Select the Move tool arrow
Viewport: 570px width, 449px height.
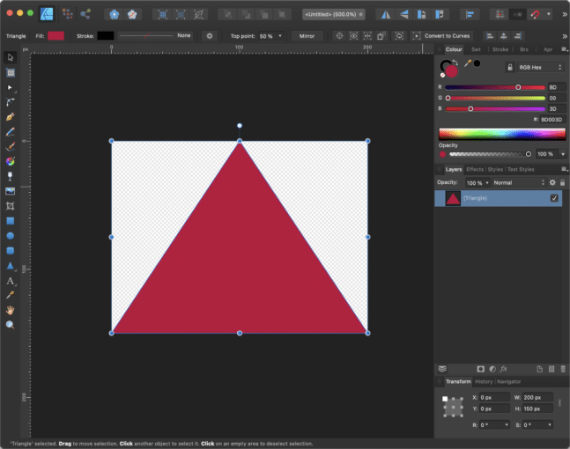[11, 57]
